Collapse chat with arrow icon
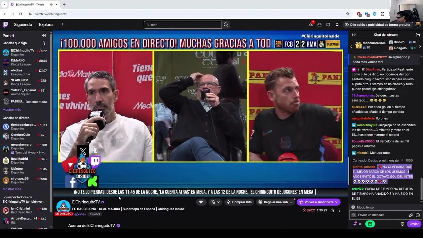 coord(354,35)
